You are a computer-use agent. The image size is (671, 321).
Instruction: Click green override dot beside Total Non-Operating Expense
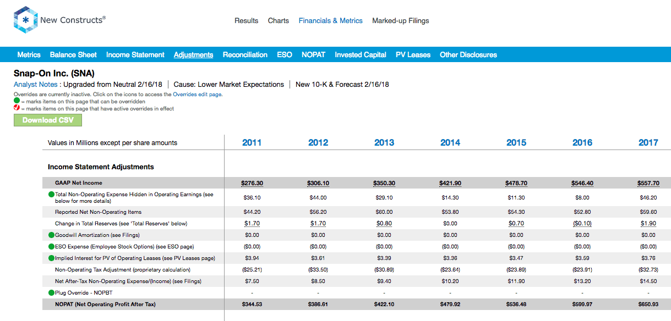coord(51,195)
